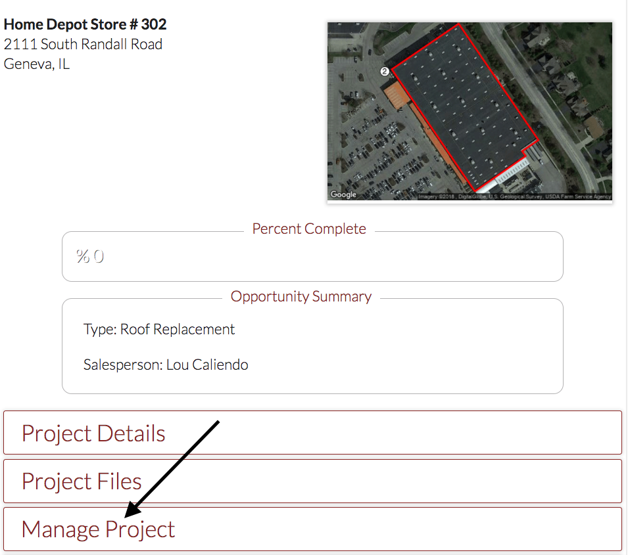Click the Type: Roof Replacement line

coord(159,329)
